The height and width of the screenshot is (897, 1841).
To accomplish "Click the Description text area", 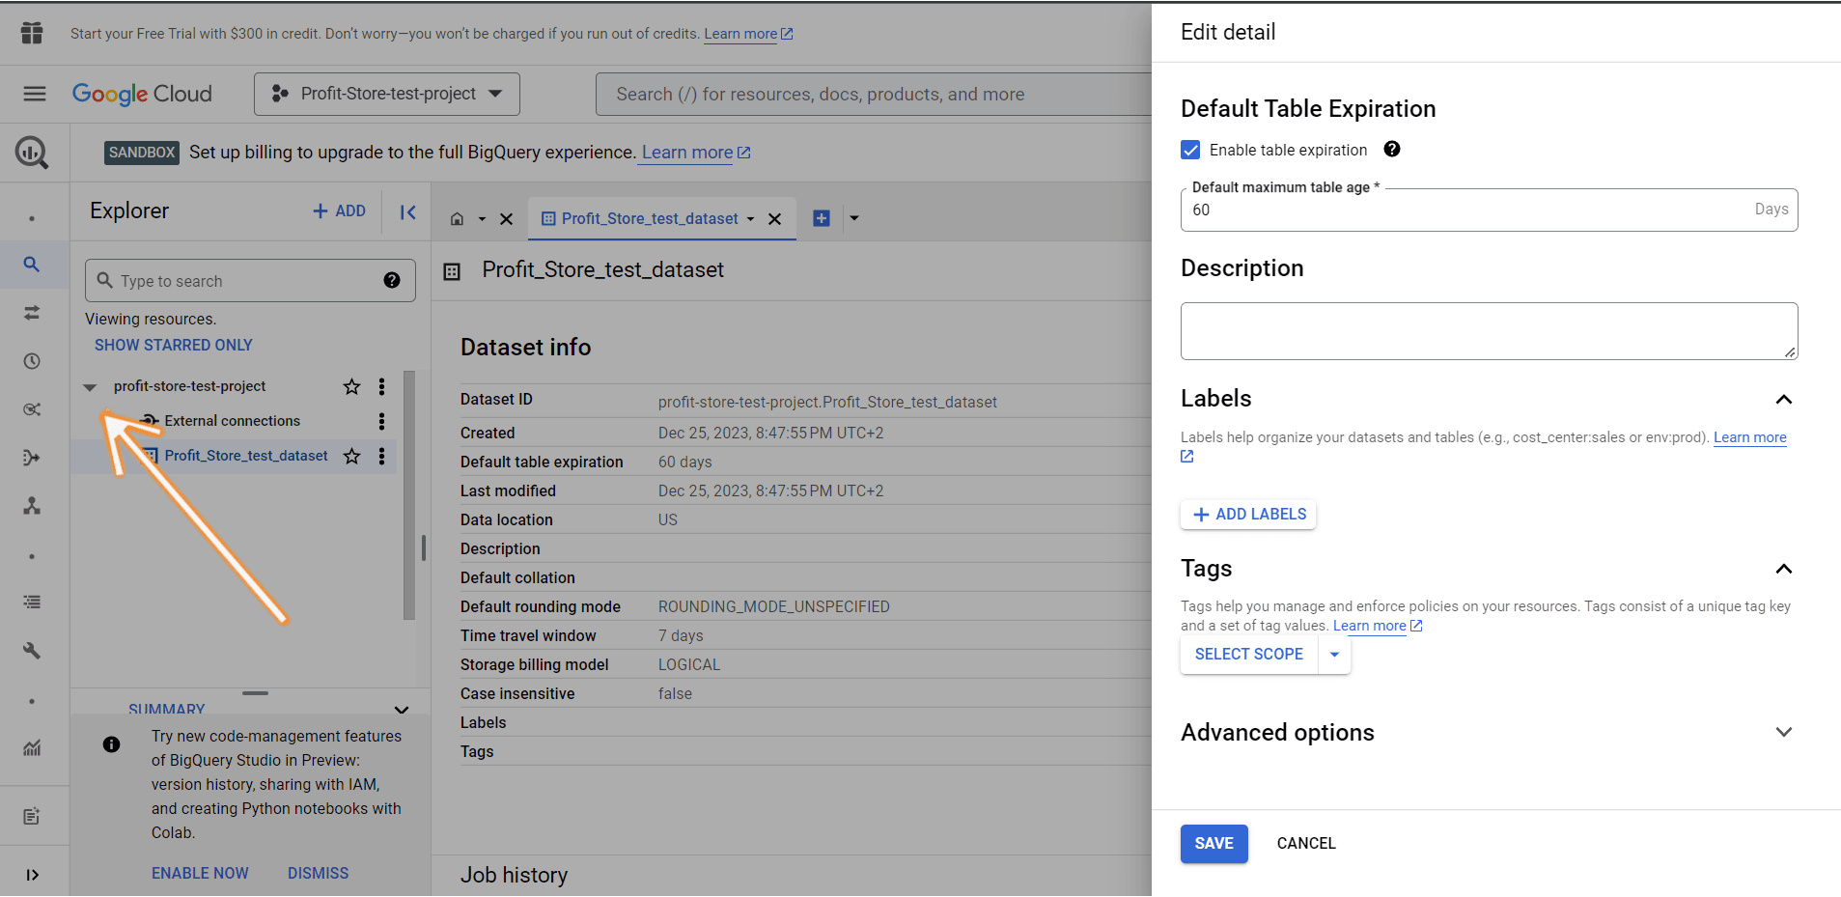I will point(1489,331).
